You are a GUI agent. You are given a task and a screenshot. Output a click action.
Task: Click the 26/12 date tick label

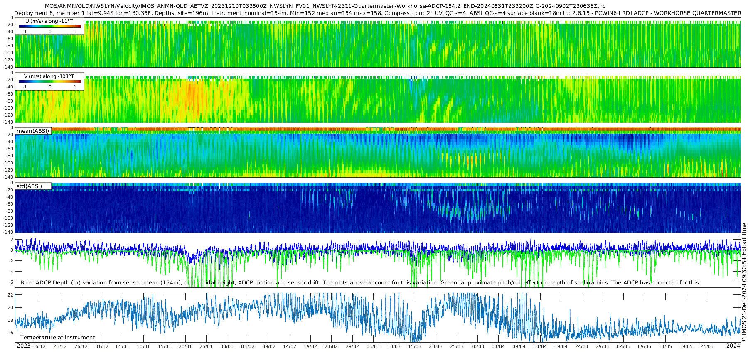(x=81, y=346)
